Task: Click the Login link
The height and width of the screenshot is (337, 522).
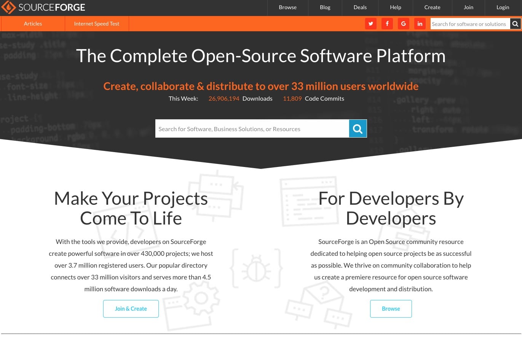Action: (x=503, y=7)
